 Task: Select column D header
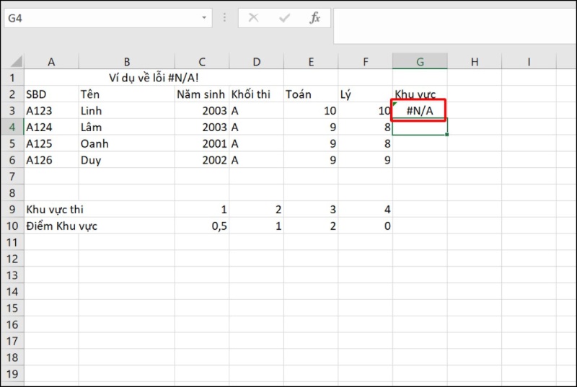click(256, 62)
